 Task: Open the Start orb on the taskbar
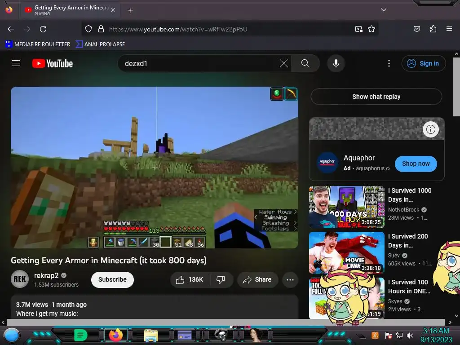pos(11,335)
